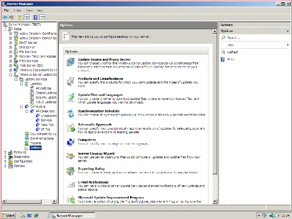Expand the Active Directory Certificate node
Screen dimensions: 292x219
(10, 33)
